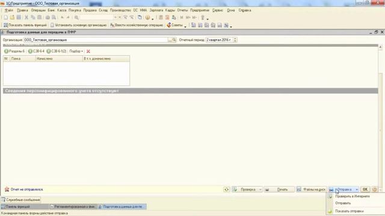Click Показать панель функций button
This screenshot has height=216, width=385.
pos(25,25)
